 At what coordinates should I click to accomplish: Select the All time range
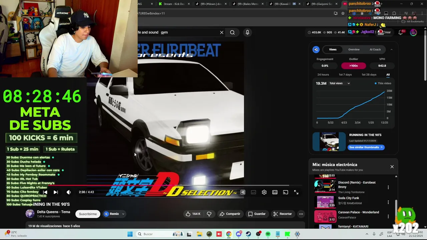point(388,75)
